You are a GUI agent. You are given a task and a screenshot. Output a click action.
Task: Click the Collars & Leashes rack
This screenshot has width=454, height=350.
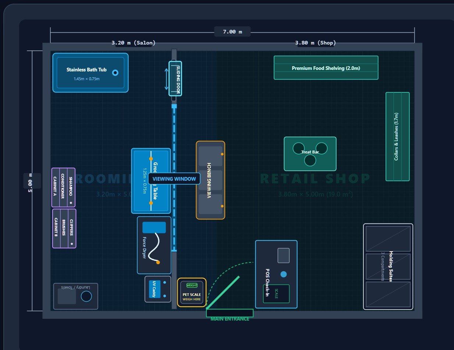point(397,137)
